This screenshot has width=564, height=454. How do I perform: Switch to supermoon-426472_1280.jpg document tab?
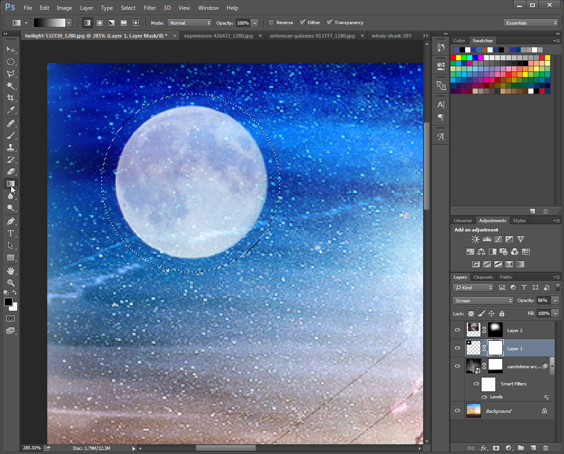pos(218,36)
